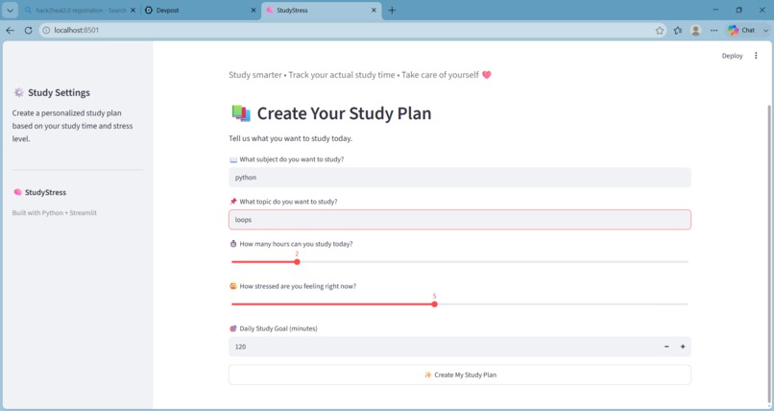Reload the page with the refresh icon
Viewport: 774px width, 411px height.
[28, 30]
